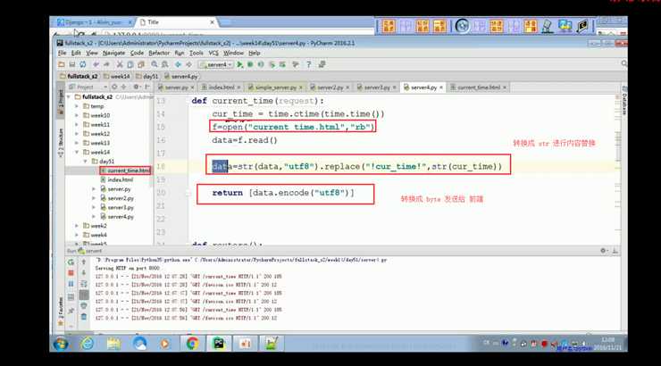This screenshot has width=661, height=366.
Task: Click the Find magnifier icon
Action: pyautogui.click(x=155, y=64)
